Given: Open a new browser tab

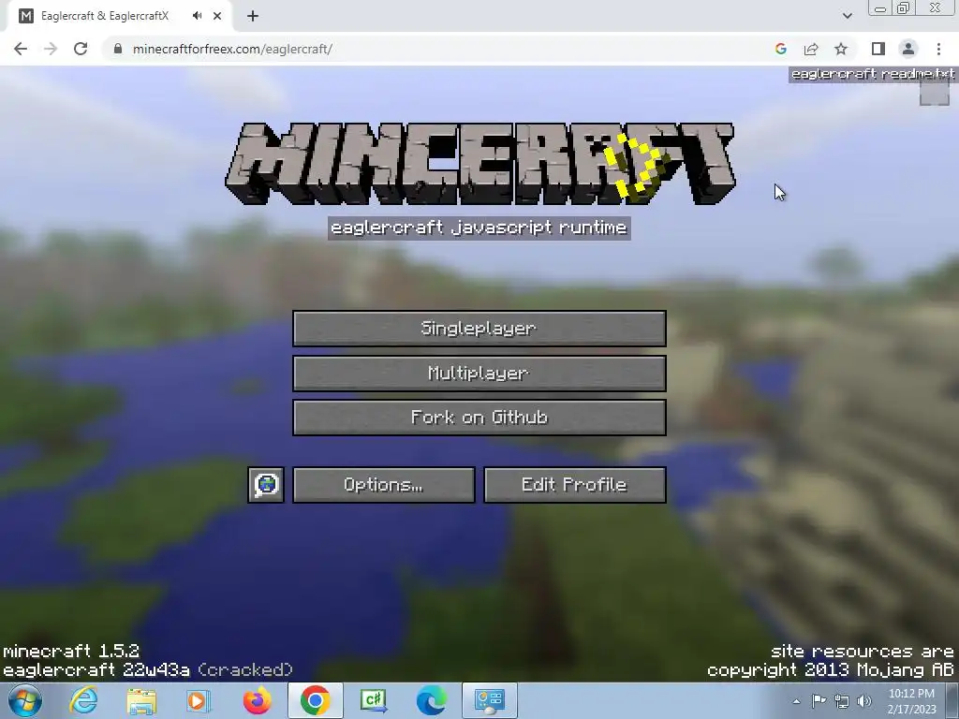Looking at the screenshot, I should pos(253,16).
